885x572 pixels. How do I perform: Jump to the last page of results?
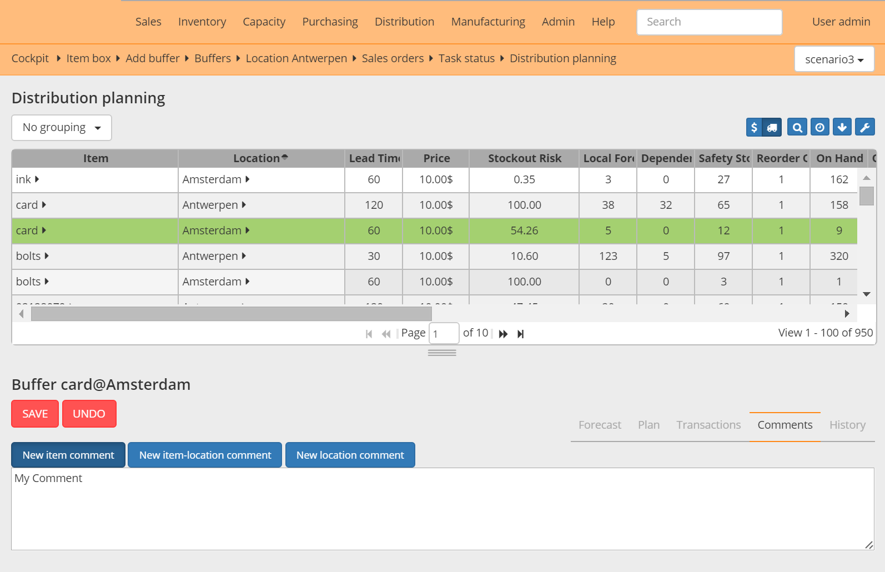(x=521, y=334)
